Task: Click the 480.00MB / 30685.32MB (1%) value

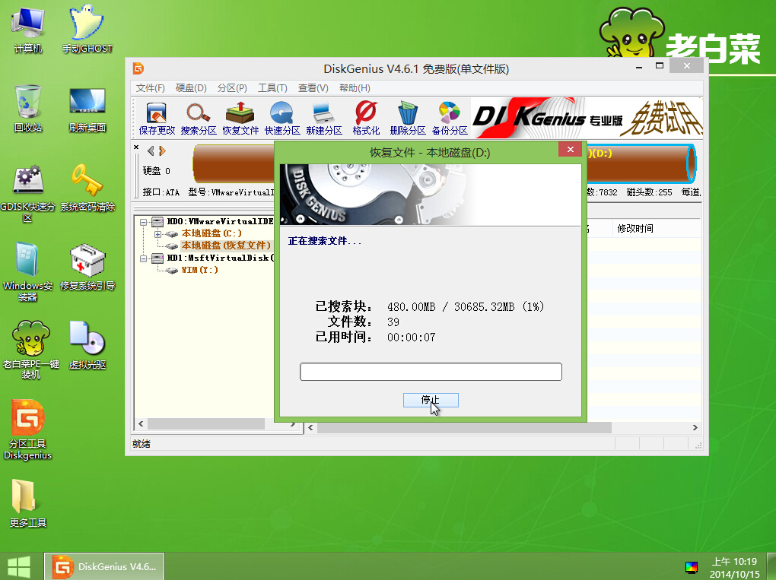Action: pos(466,307)
